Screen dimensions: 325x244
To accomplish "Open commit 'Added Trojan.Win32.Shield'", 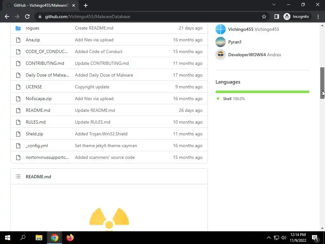I will click(x=101, y=134).
